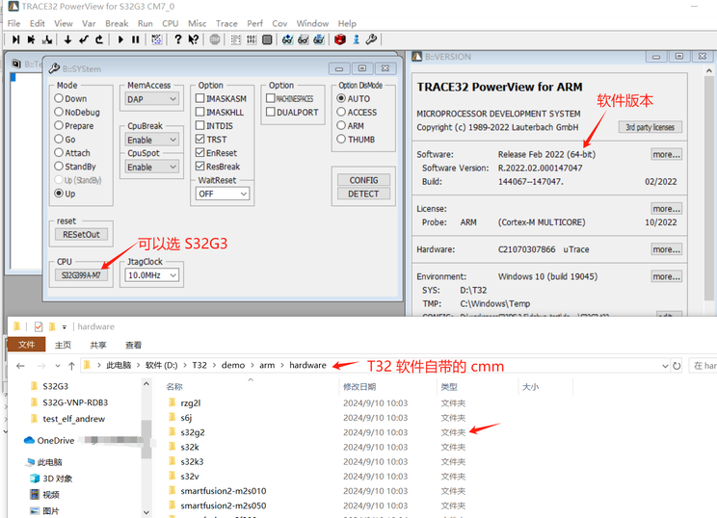Click the grayed Stop sign toolbar icon
Image resolution: width=717 pixels, height=518 pixels.
tap(215, 39)
